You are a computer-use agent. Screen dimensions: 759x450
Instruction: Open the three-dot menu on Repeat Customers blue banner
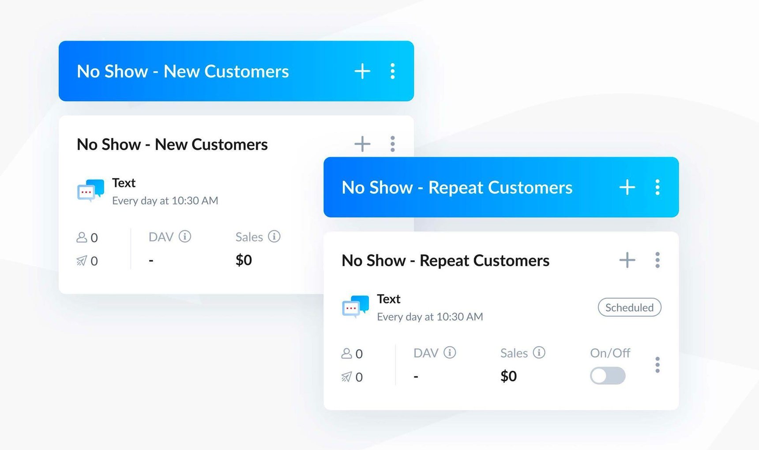tap(657, 187)
